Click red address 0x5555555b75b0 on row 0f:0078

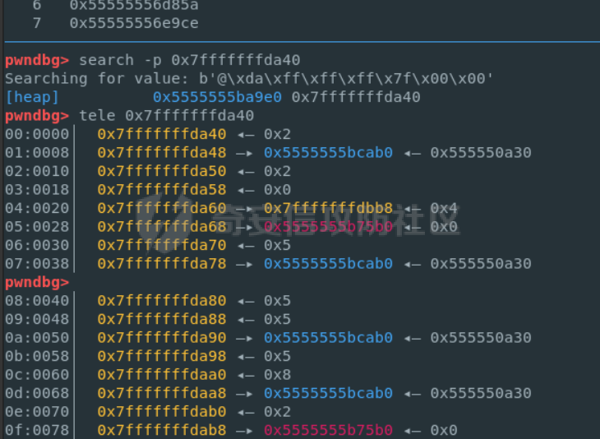[328, 430]
